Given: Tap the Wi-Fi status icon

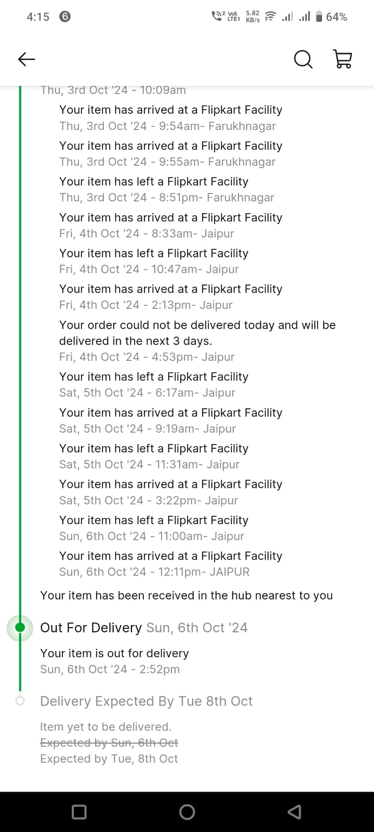Looking at the screenshot, I should click(x=270, y=17).
